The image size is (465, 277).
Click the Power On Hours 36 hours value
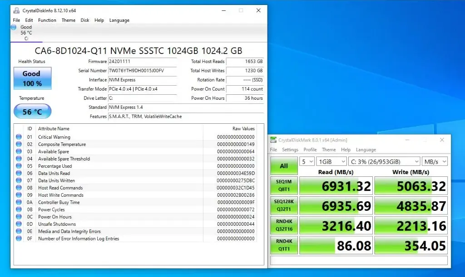pos(245,98)
